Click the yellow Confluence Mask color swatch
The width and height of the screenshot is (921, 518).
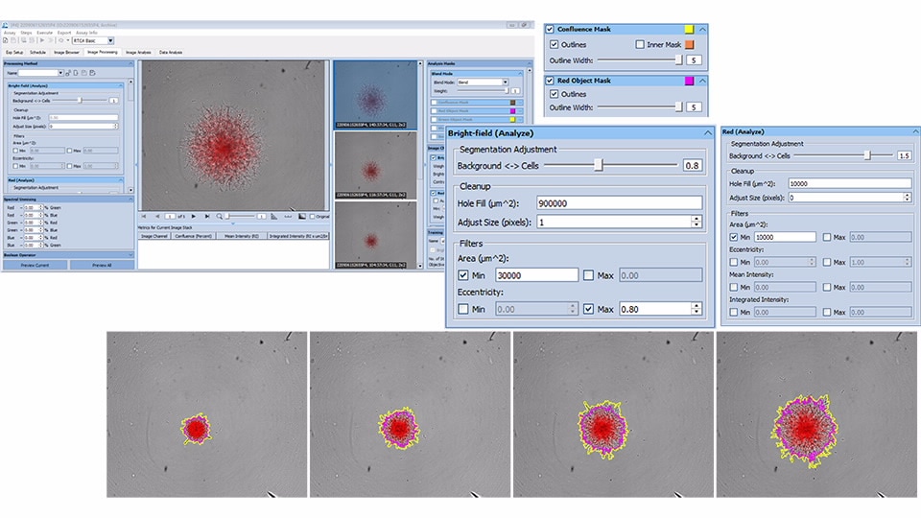[x=690, y=29]
